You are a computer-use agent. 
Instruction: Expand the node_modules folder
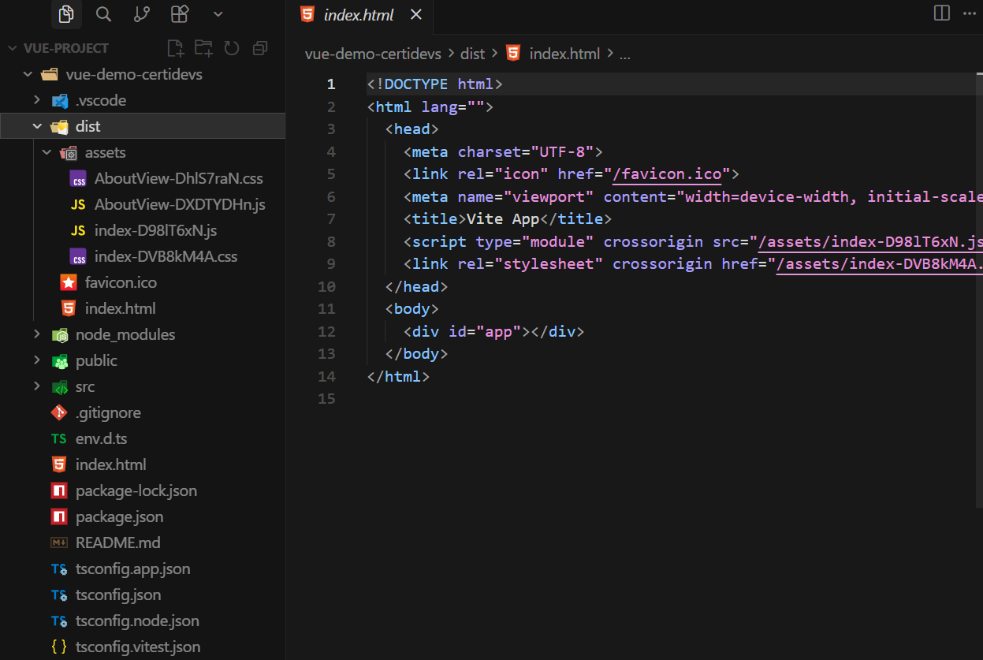click(37, 334)
